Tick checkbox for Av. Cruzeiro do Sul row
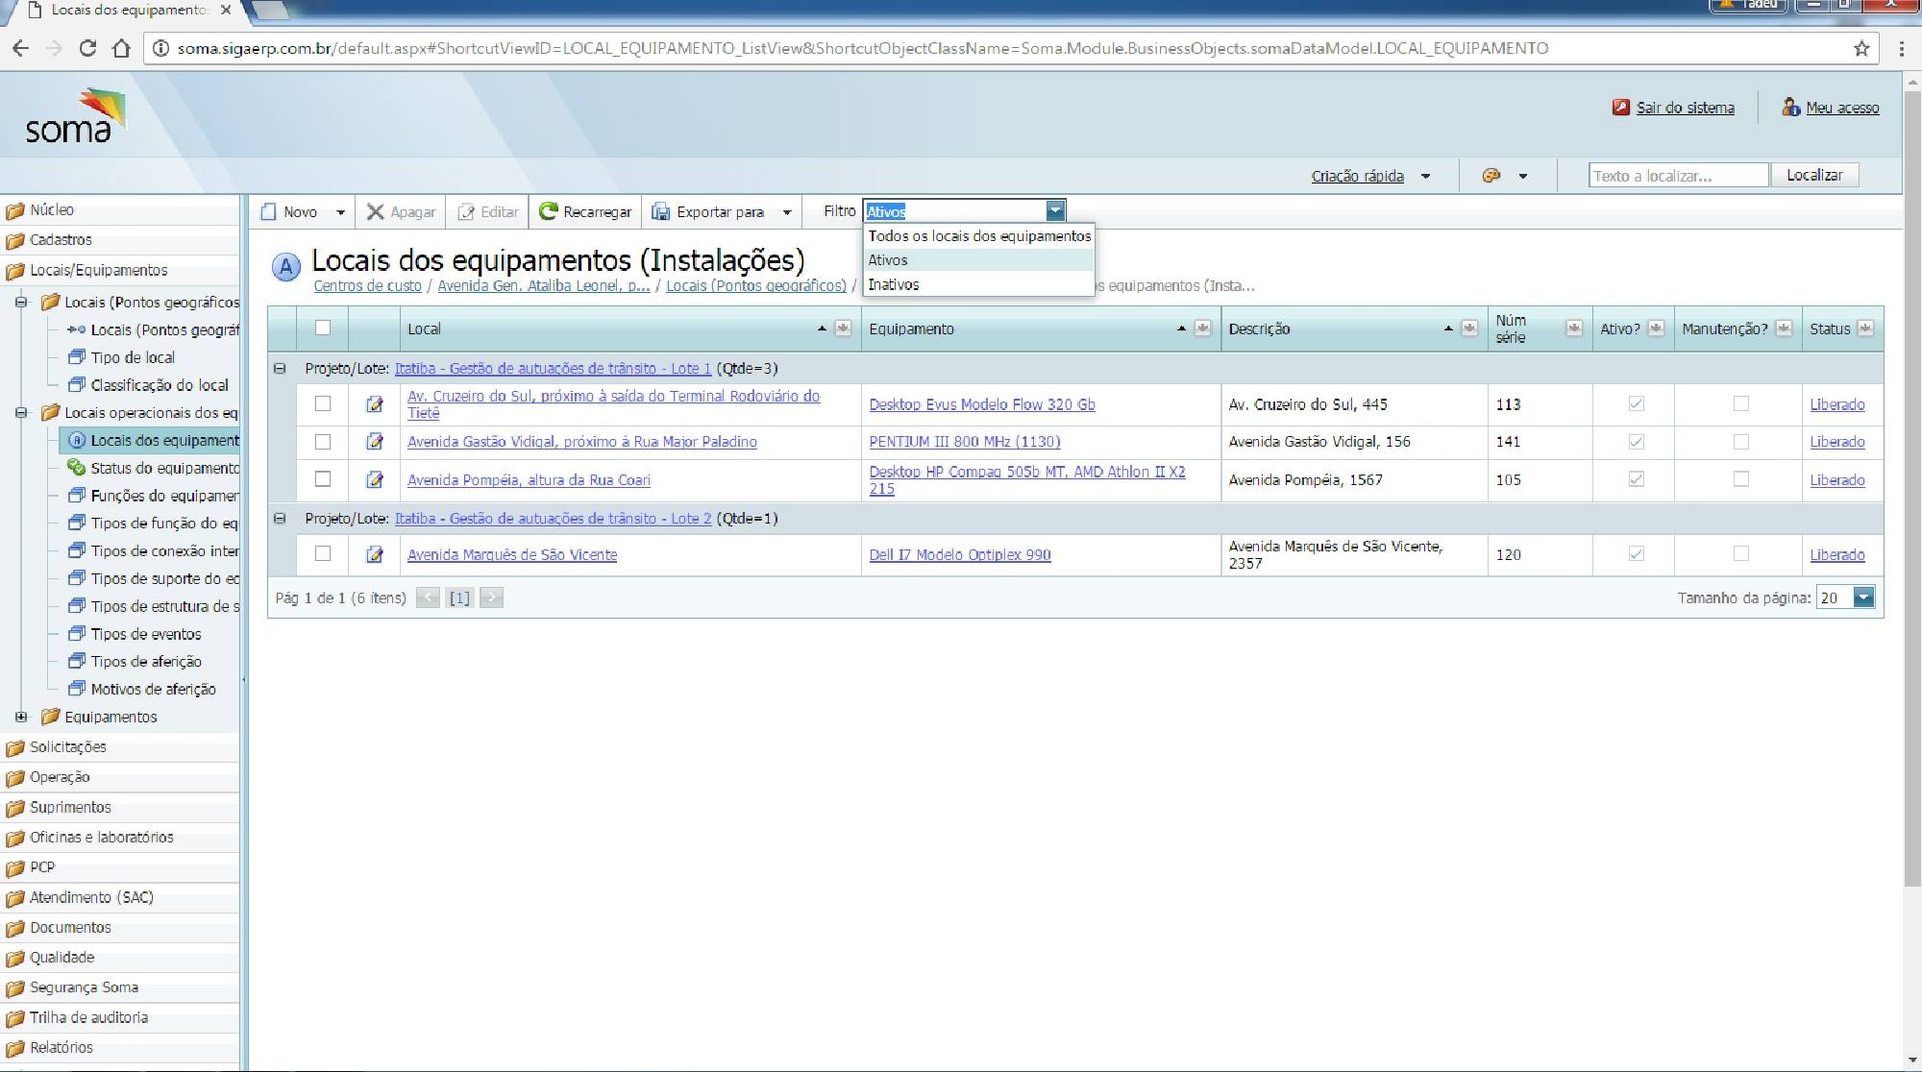This screenshot has height=1072, width=1922. pyautogui.click(x=323, y=403)
